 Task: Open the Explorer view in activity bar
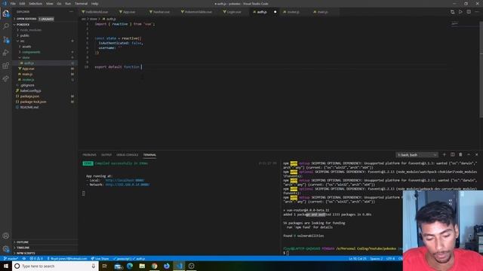pyautogui.click(x=5, y=14)
